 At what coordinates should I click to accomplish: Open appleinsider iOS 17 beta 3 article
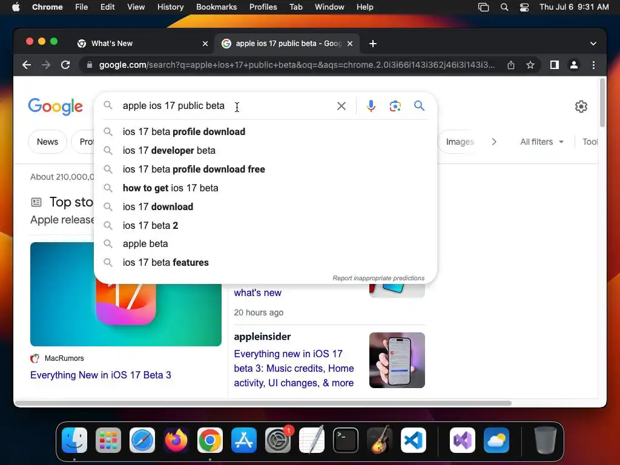coord(294,368)
